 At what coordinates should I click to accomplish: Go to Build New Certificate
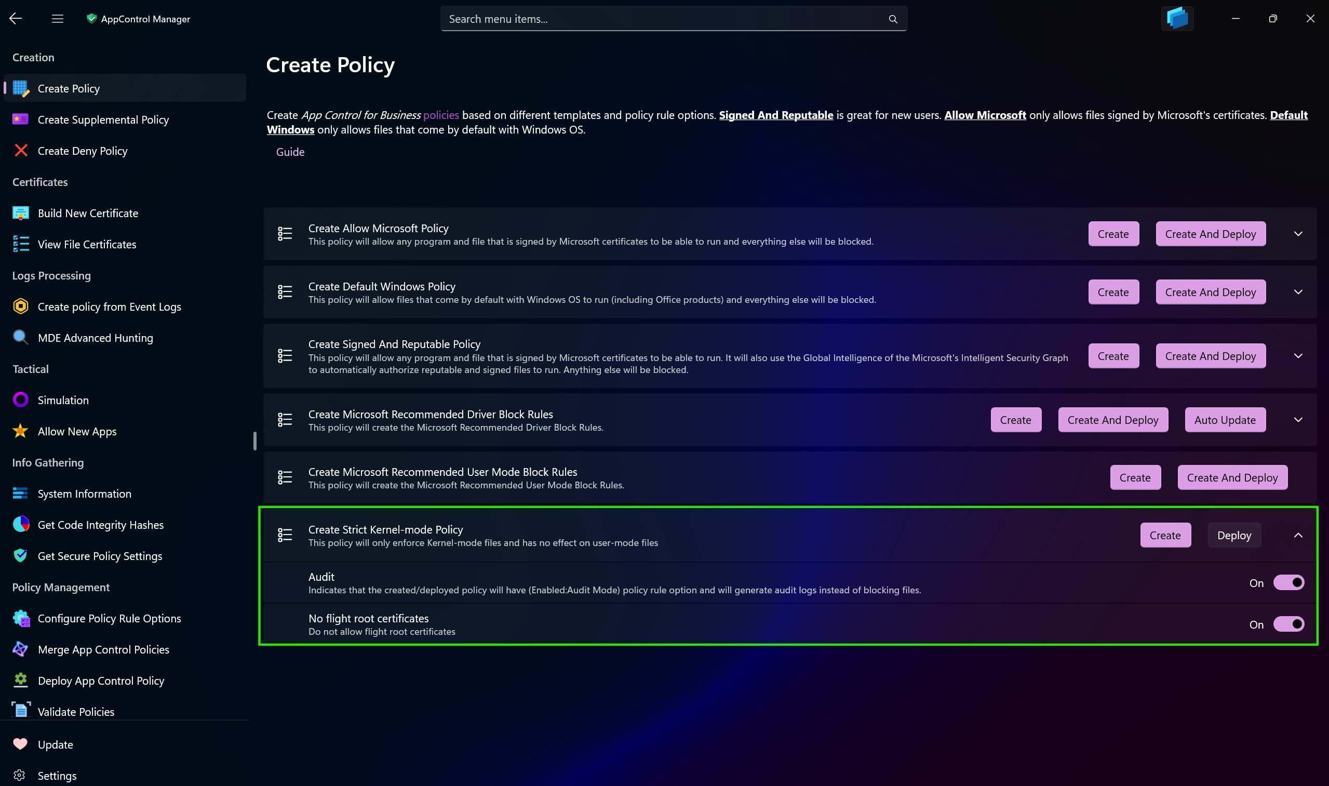point(125,213)
